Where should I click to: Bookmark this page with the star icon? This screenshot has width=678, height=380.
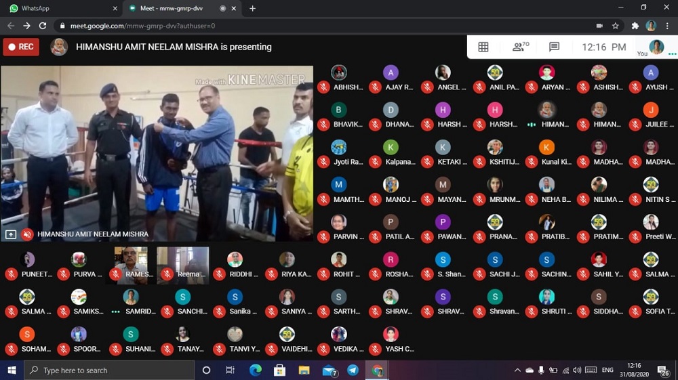616,26
